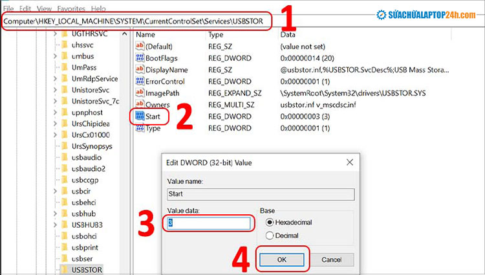This screenshot has height=275, width=485.
Task: Open the Edit menu
Action: [25, 8]
